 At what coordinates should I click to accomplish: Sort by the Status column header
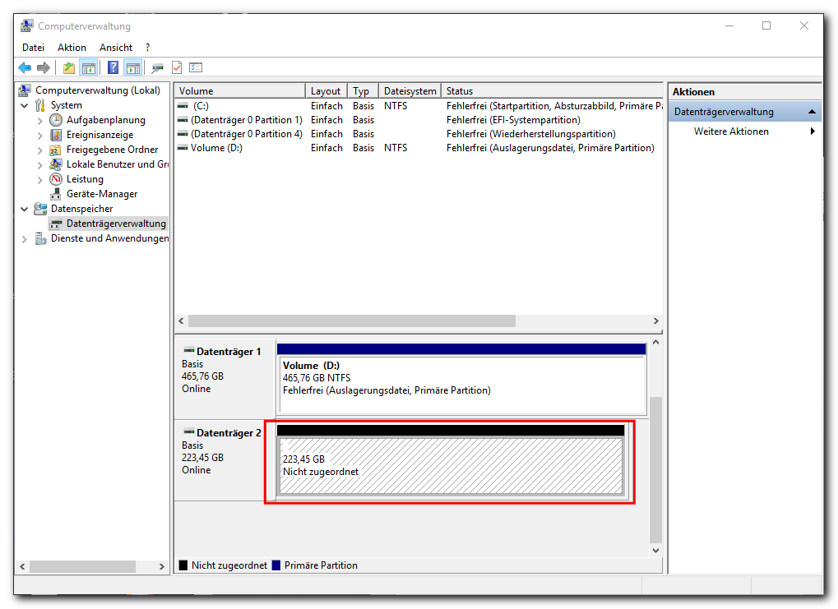[552, 90]
